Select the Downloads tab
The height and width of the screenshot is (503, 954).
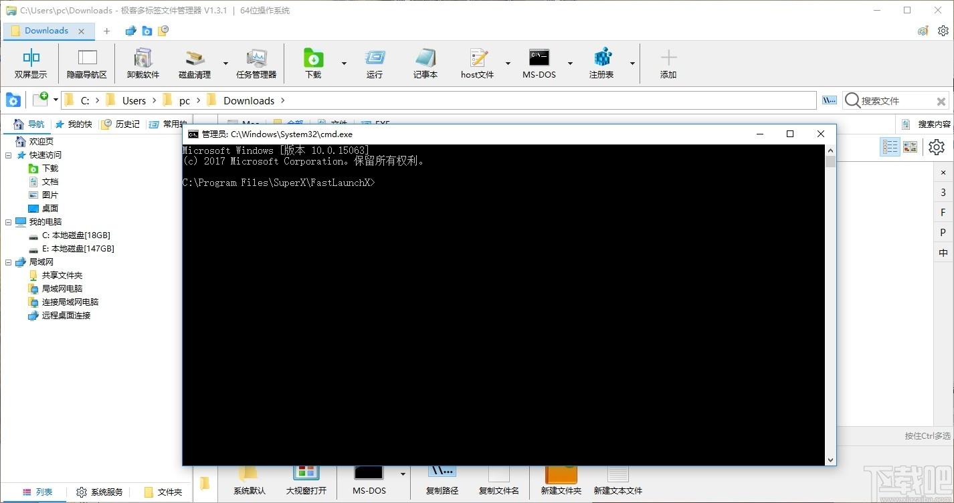click(x=47, y=31)
